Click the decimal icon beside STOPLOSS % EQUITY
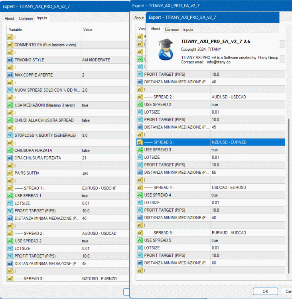The height and width of the screenshot is (299, 292). click(10, 136)
